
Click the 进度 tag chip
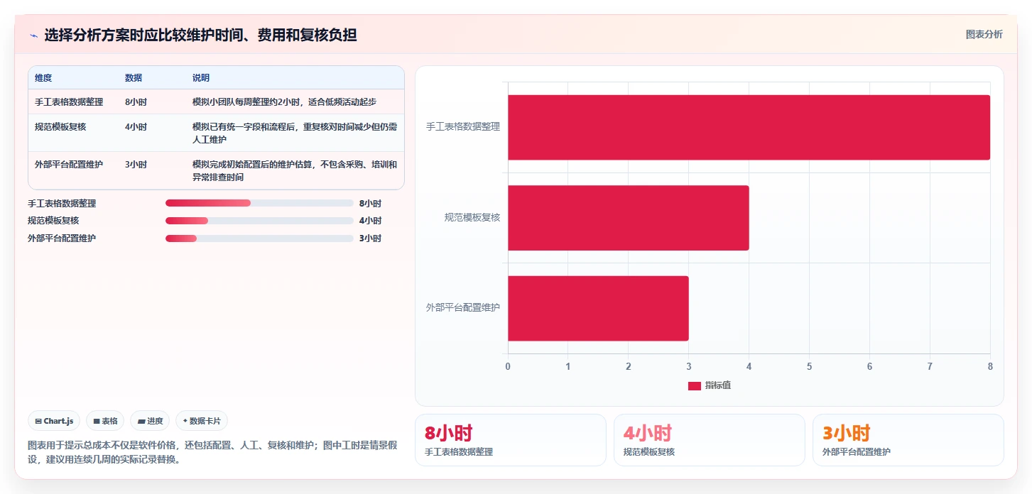tap(150, 421)
